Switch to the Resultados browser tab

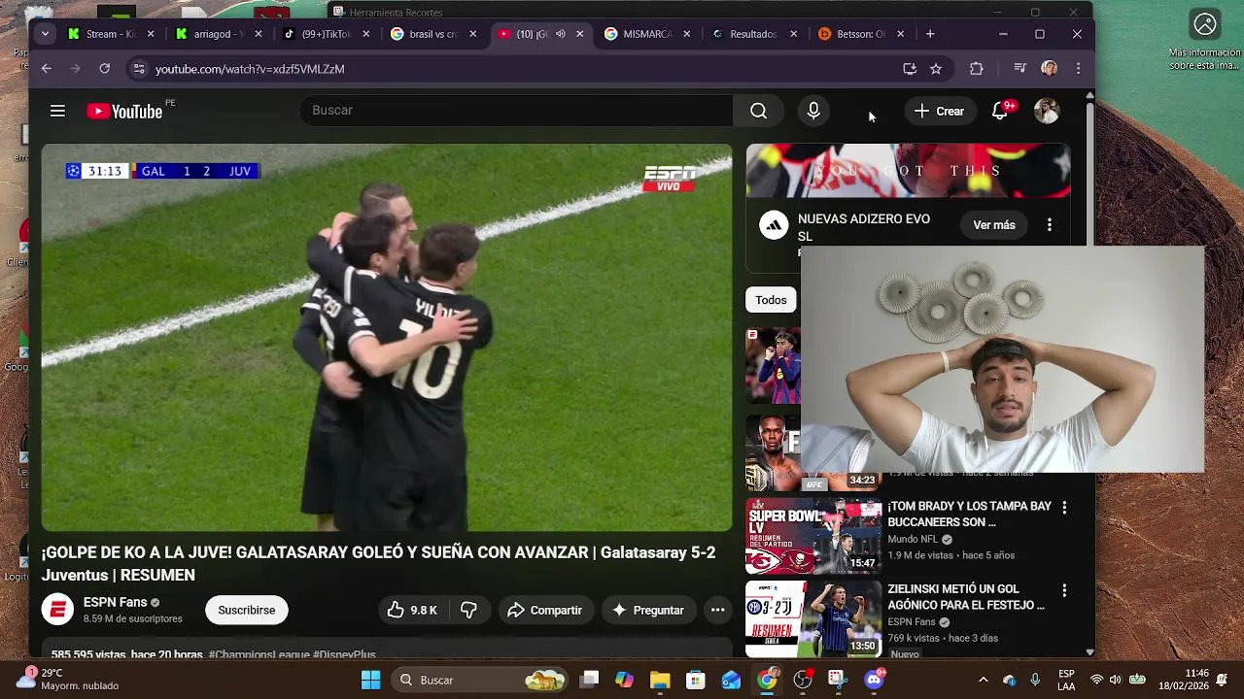point(753,34)
